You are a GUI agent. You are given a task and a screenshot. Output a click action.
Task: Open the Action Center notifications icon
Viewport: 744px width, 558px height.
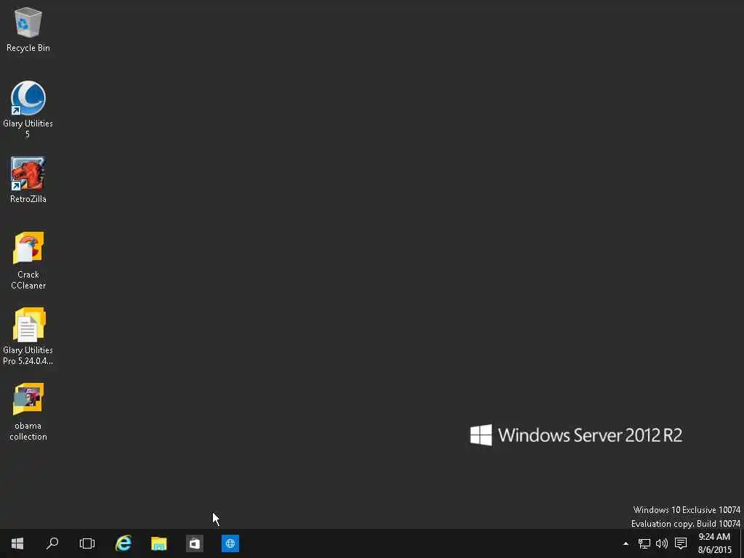(x=681, y=543)
